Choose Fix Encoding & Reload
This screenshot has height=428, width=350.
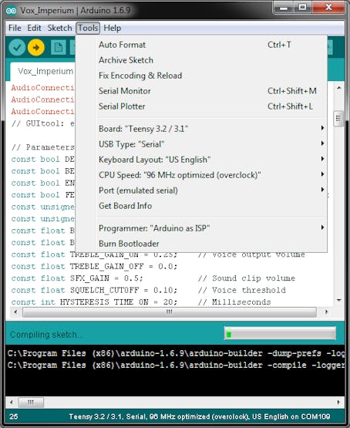tap(201, 76)
